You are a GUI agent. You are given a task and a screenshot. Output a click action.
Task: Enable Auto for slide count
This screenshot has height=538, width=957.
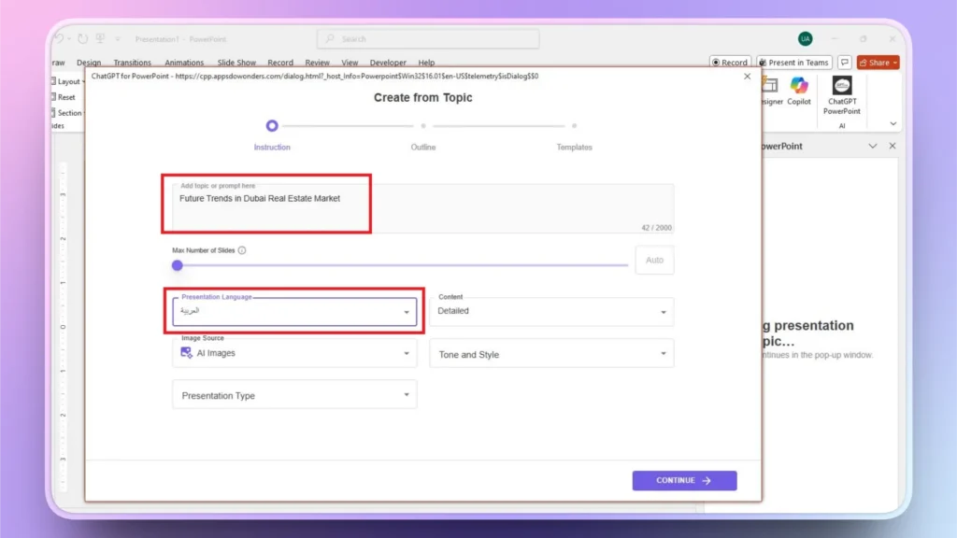[x=654, y=260]
